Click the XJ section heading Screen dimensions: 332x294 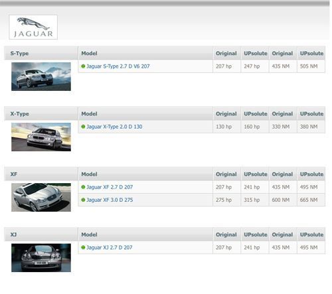[13, 234]
